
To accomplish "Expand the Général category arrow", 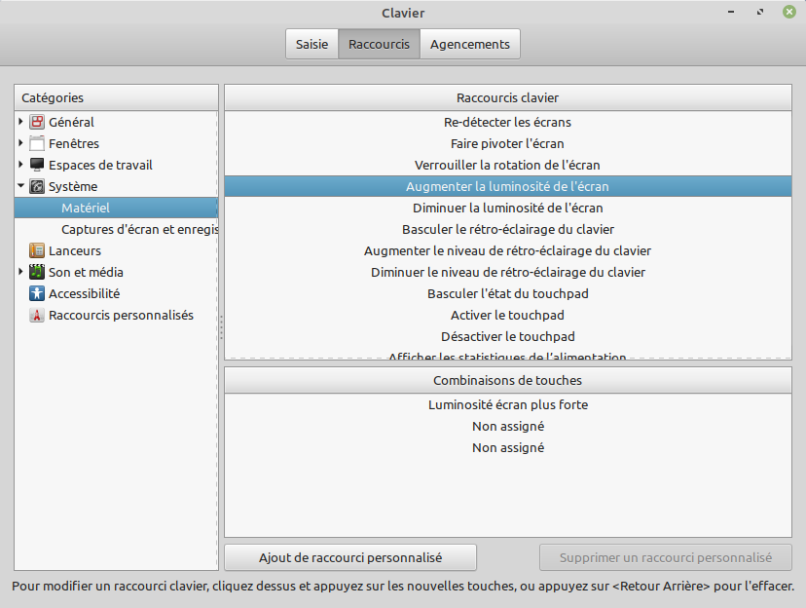I will [x=20, y=122].
